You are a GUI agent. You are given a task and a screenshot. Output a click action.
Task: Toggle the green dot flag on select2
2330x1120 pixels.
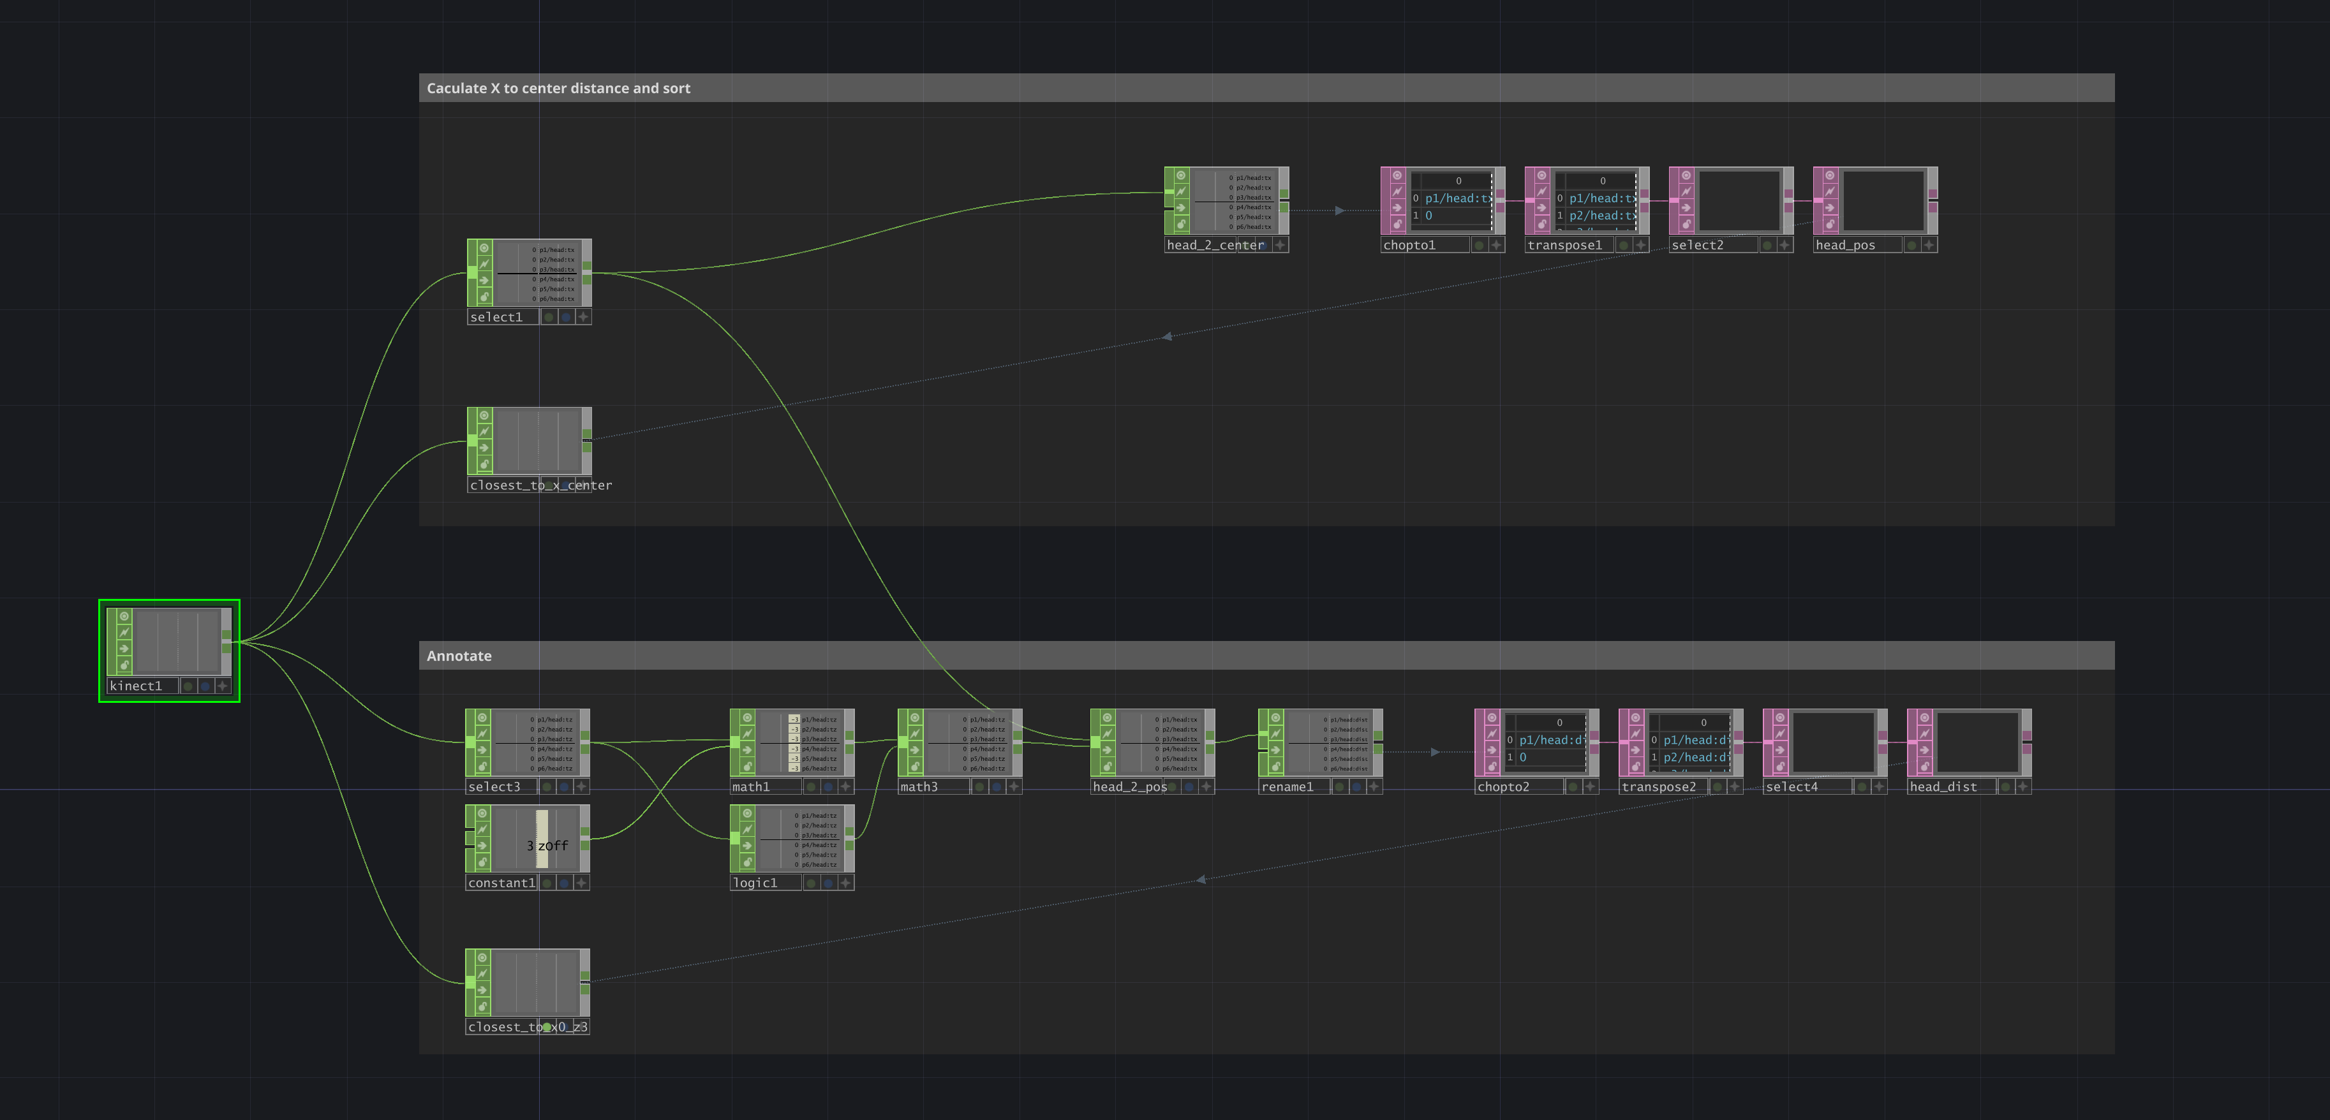[x=1767, y=245]
